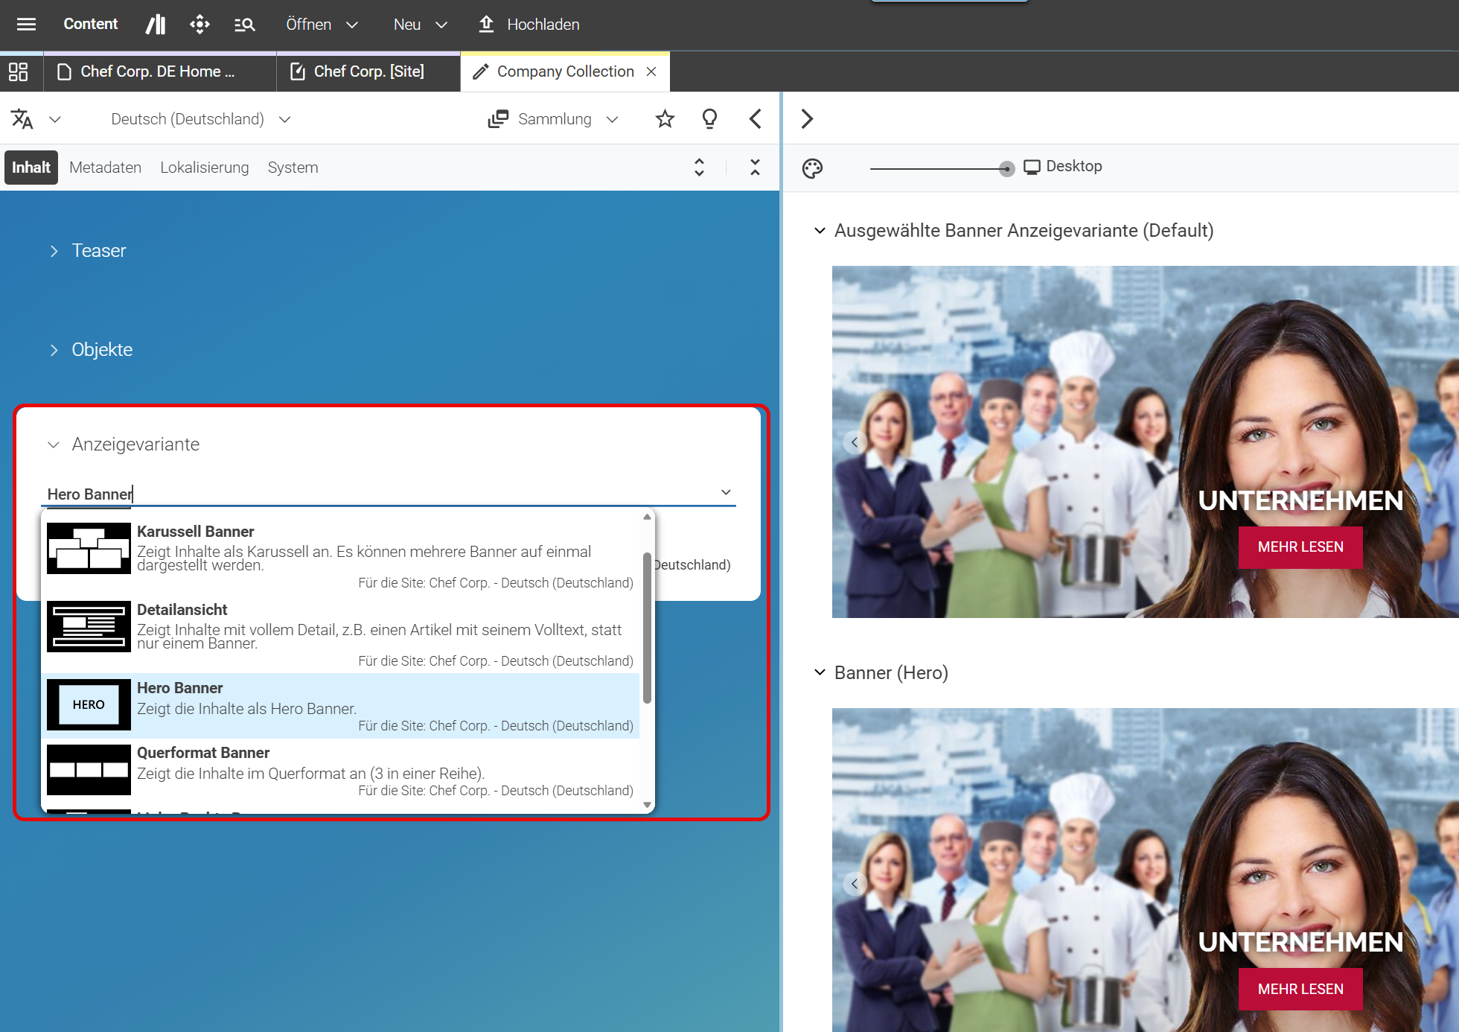Open the hamburger main menu
Viewport: 1459px width, 1032px height.
point(26,25)
